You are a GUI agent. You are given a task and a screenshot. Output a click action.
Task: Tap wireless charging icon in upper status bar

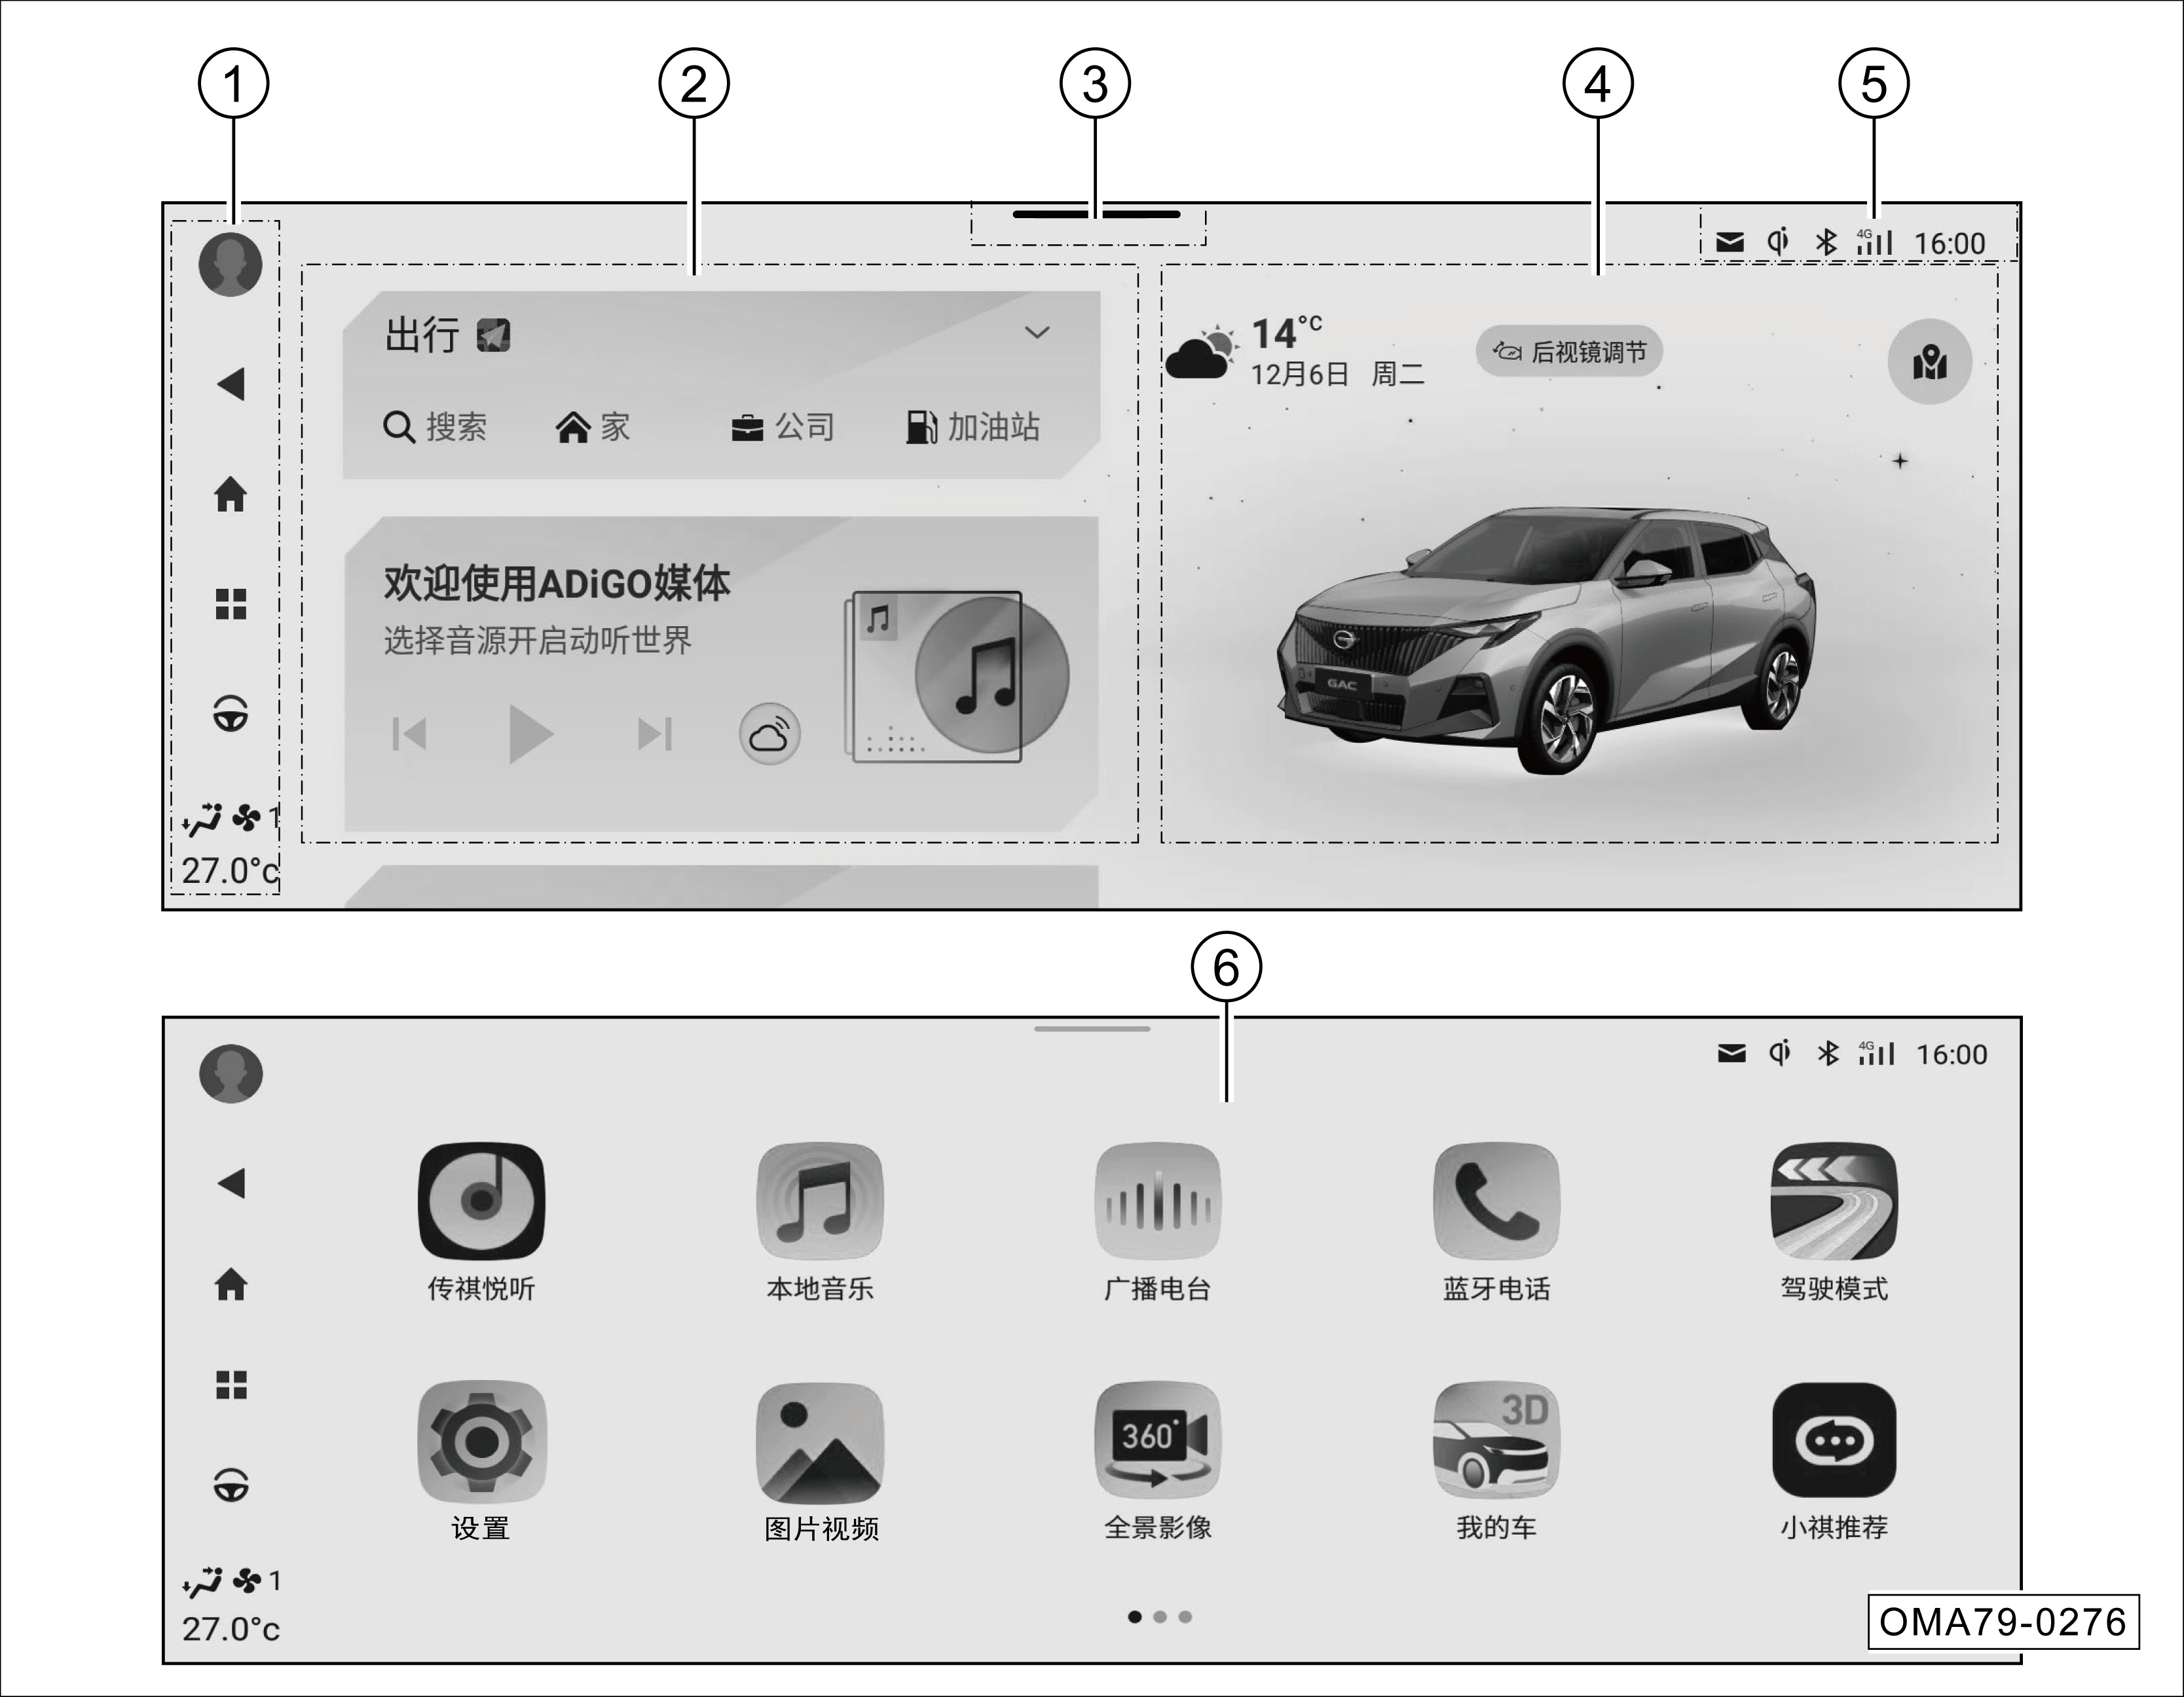pos(1778,241)
